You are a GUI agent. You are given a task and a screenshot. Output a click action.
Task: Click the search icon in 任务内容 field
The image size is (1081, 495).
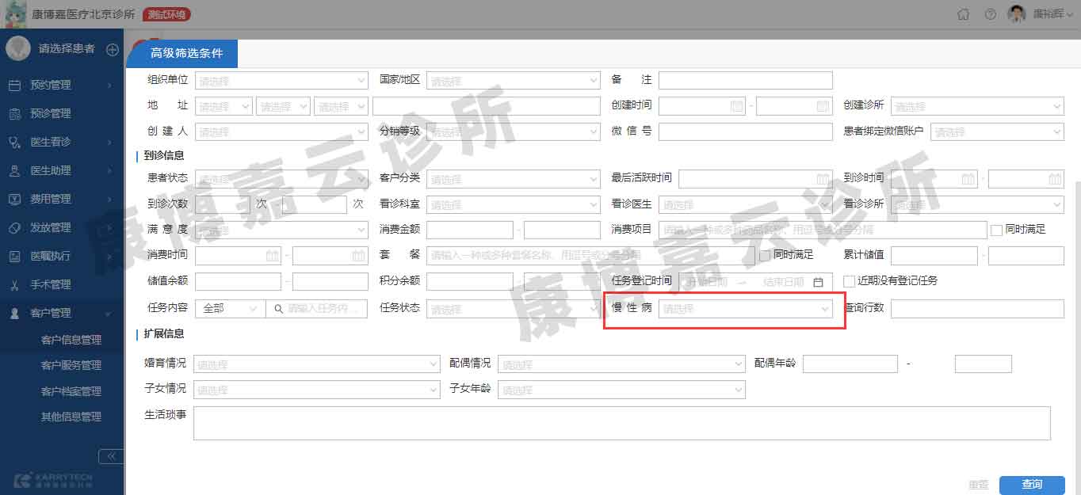(x=278, y=309)
